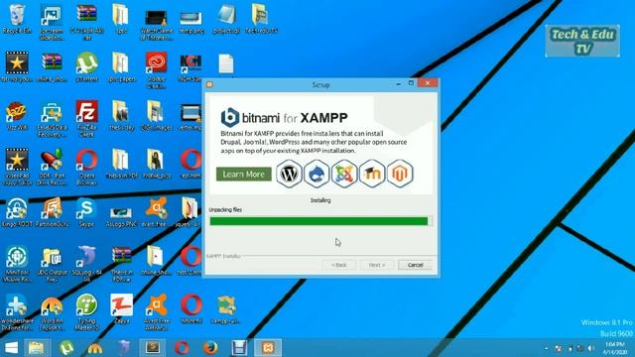Select the FileZilla Client desktop shortcut
The image size is (635, 357).
pyautogui.click(x=86, y=119)
